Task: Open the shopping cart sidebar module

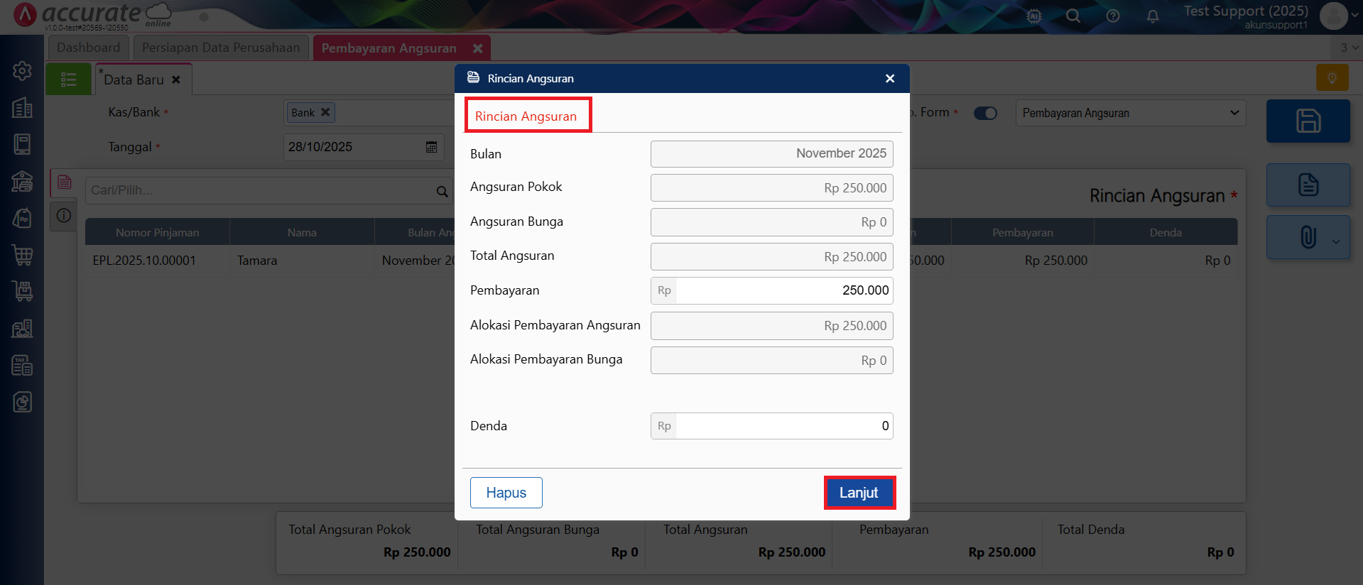Action: (x=22, y=255)
